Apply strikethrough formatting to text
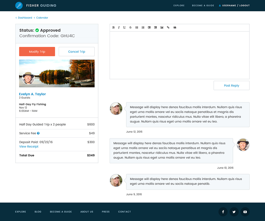 pos(130,28)
